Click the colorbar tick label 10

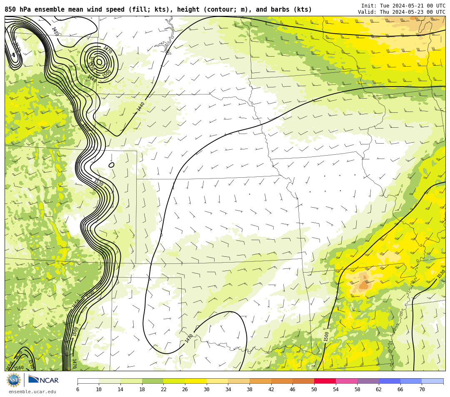(99, 389)
